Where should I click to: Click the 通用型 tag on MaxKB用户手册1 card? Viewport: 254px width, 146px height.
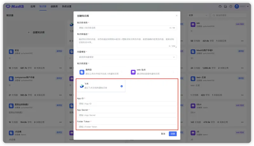point(241,51)
